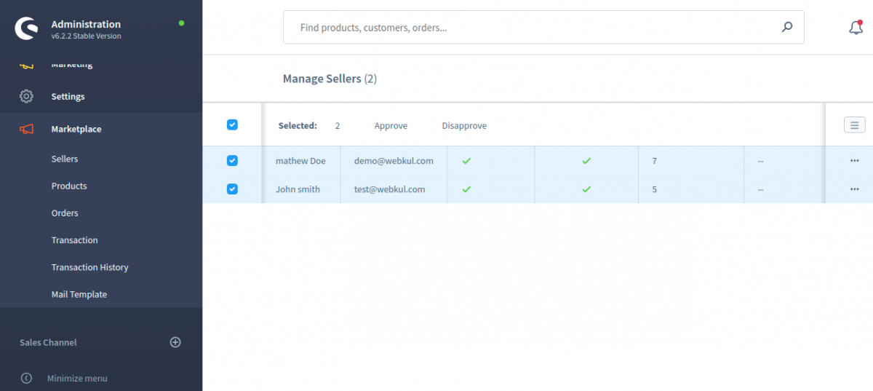
Task: Click the value 7 in mathew Doe row
Action: (655, 161)
